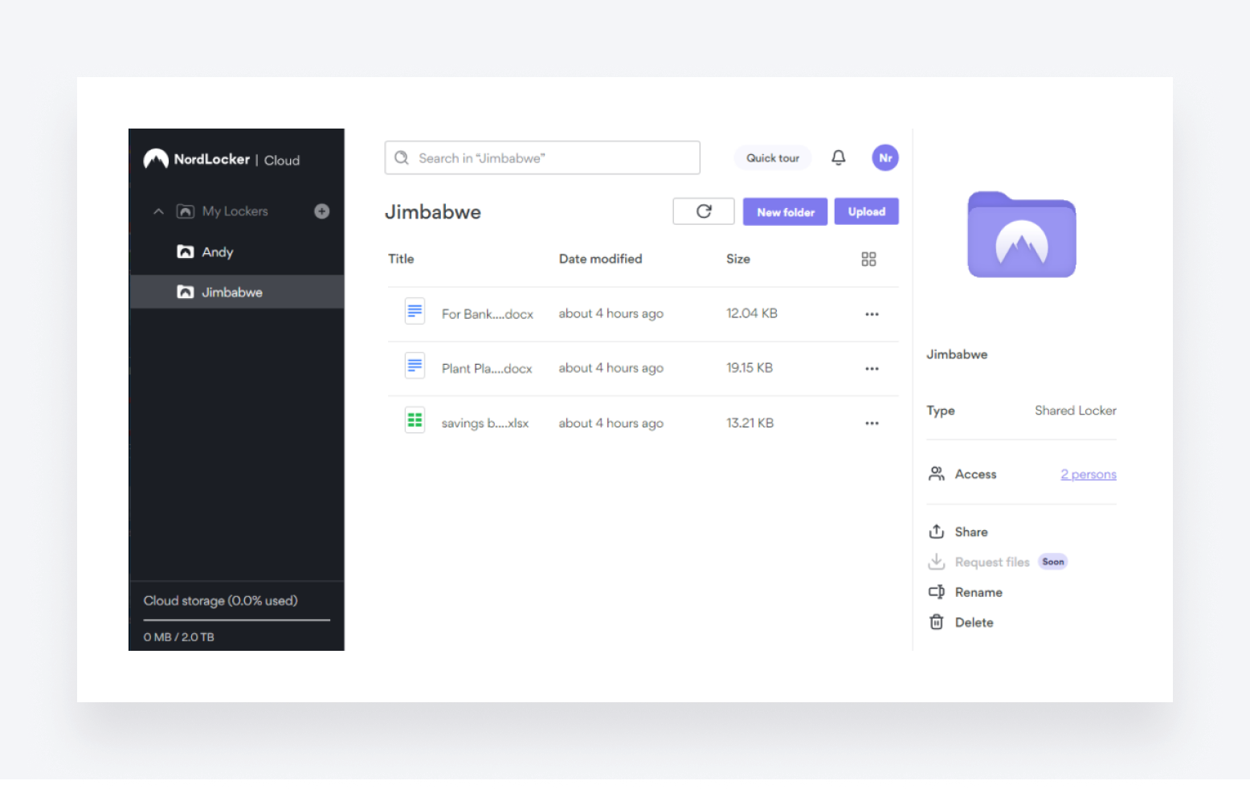Select the Andy locker in the sidebar
The width and height of the screenshot is (1250, 789).
[x=217, y=251]
